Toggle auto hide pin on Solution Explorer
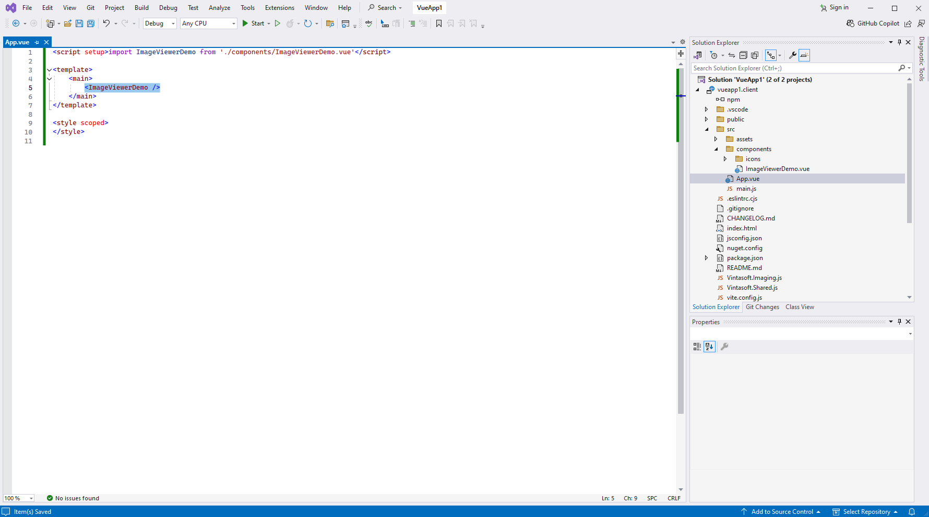 click(899, 42)
